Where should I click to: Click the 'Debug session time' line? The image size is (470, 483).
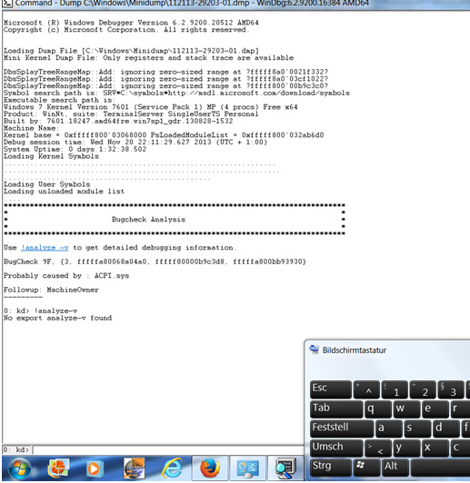pos(135,142)
